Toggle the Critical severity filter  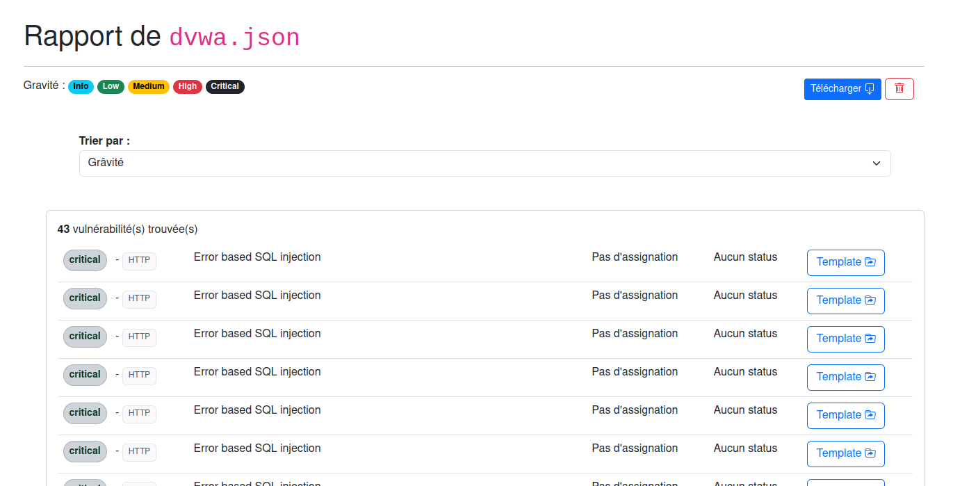(x=225, y=86)
